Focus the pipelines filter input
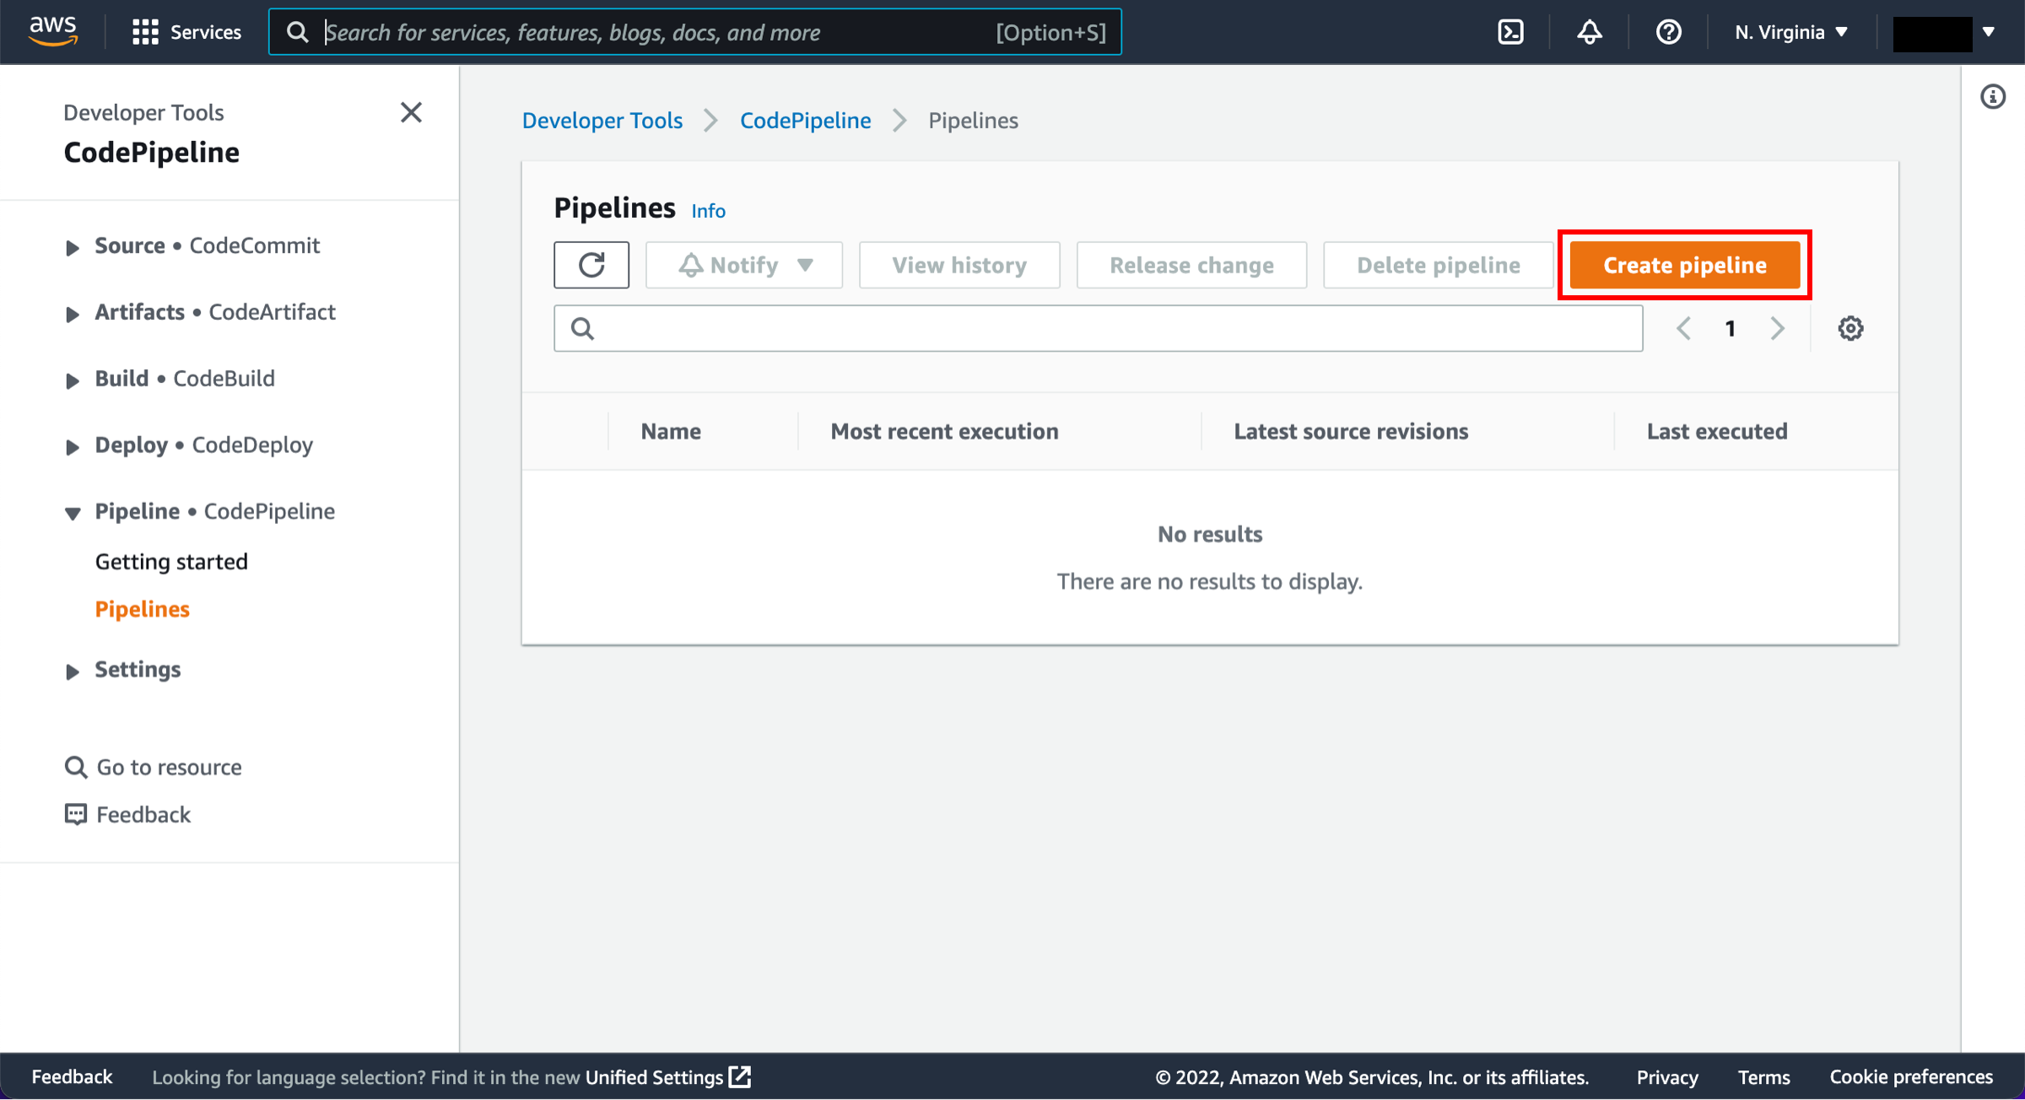Viewport: 2025px width, 1100px height. (1099, 328)
